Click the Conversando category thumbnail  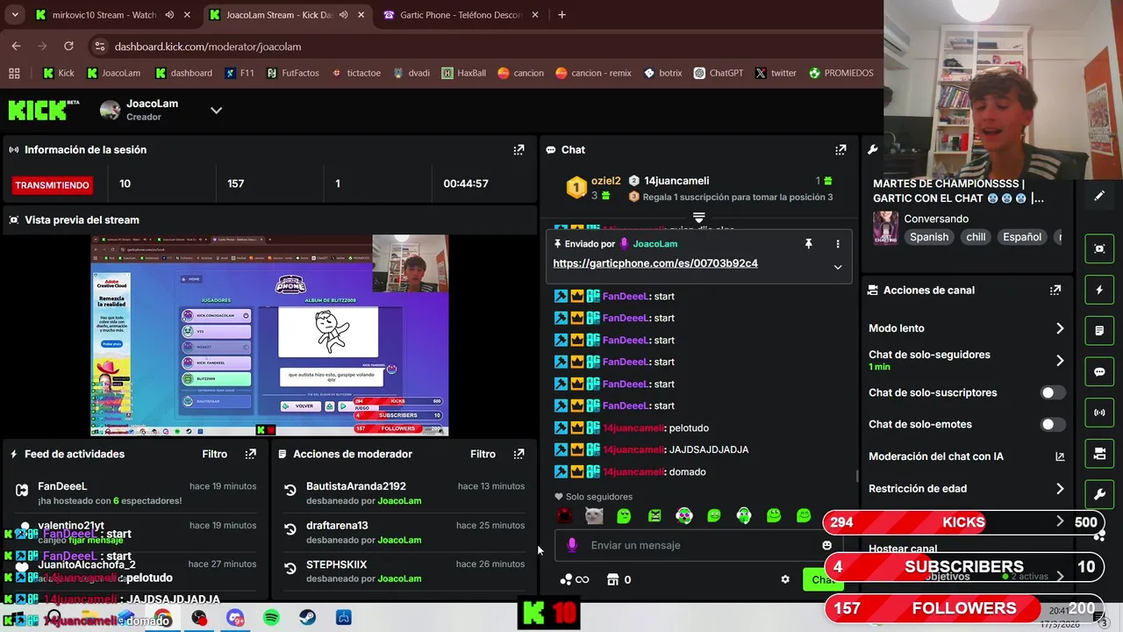coord(885,228)
